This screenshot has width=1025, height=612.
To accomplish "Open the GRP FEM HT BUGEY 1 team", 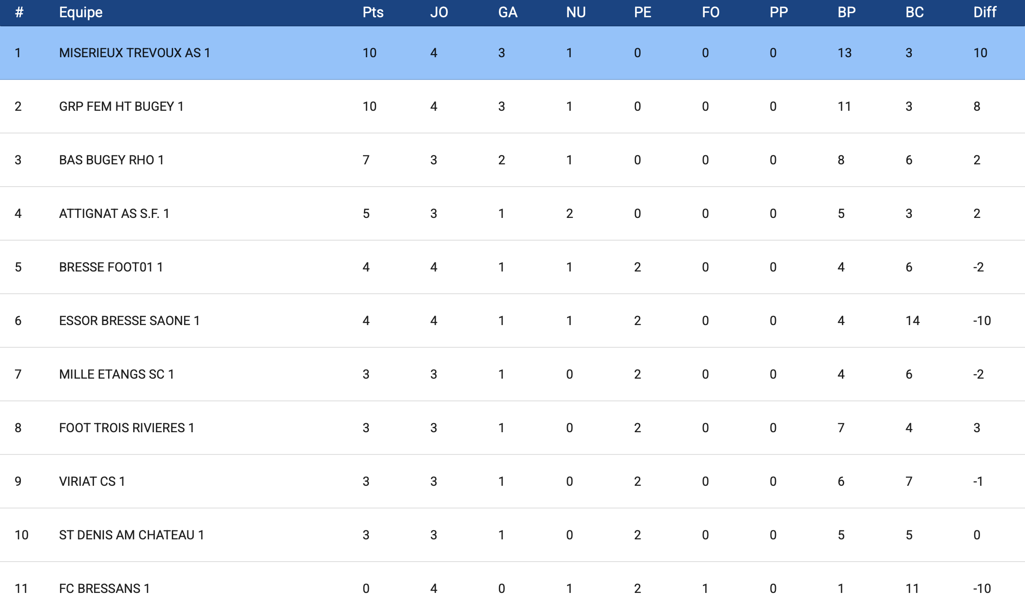I will [121, 107].
